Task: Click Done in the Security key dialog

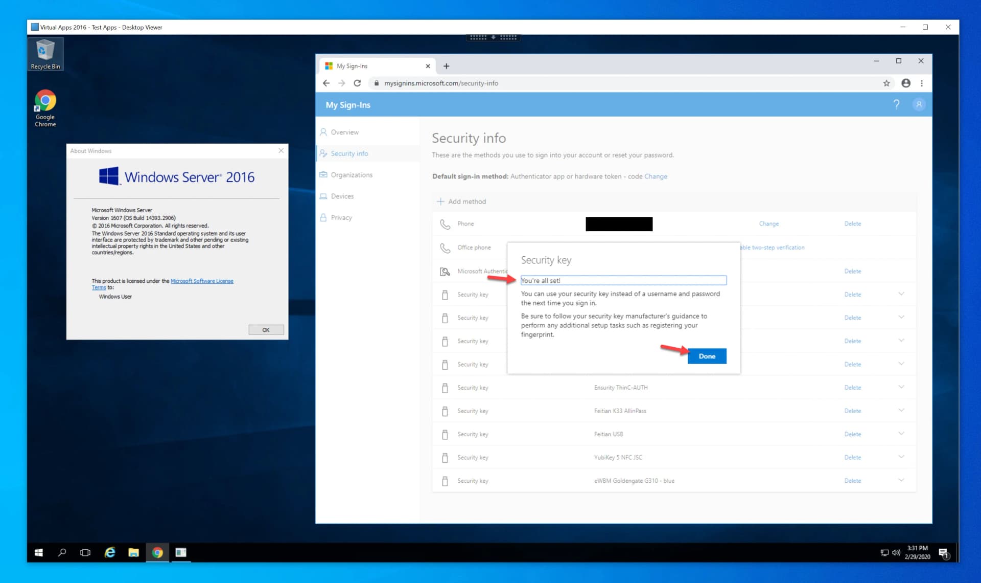Action: [707, 356]
